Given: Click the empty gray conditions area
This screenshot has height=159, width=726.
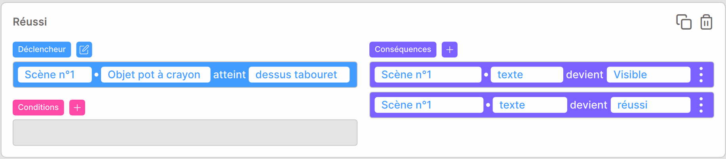Looking at the screenshot, I should 185,132.
